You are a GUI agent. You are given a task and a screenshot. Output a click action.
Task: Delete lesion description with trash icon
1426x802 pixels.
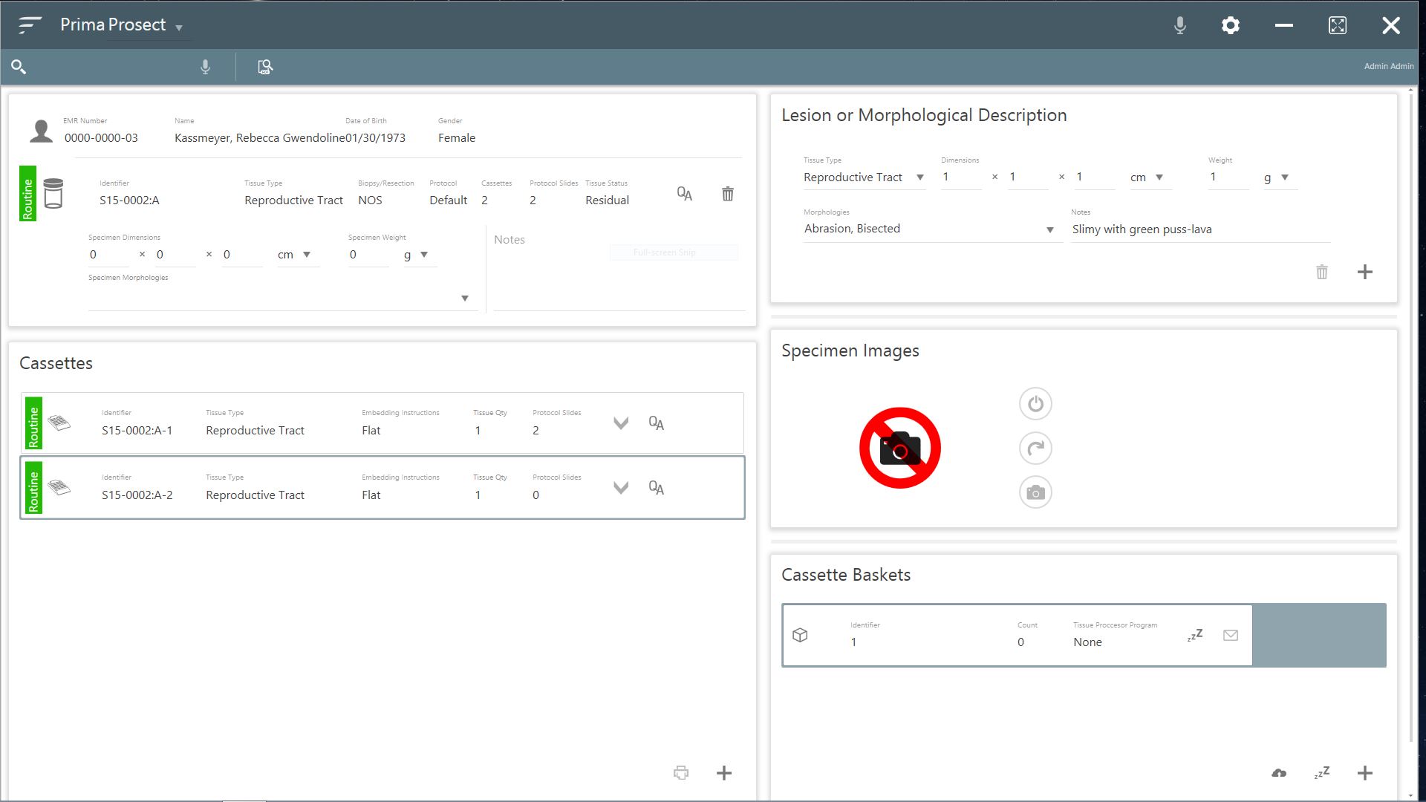click(1322, 272)
